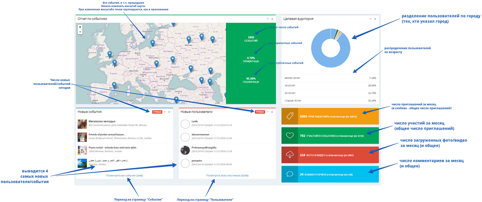
Task: Click the 1850 СОБЫТИЙ statistic
Action: [251, 39]
